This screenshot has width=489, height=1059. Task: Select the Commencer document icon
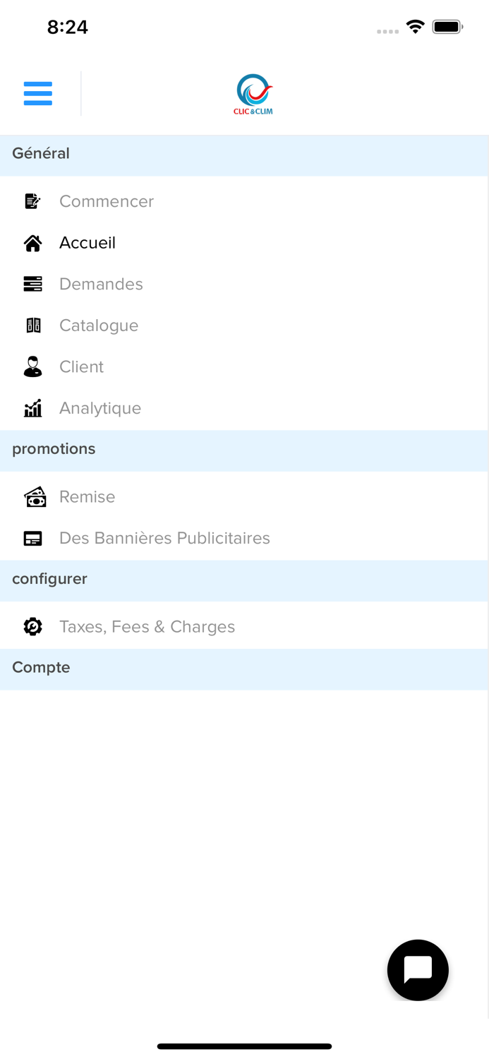pyautogui.click(x=32, y=201)
